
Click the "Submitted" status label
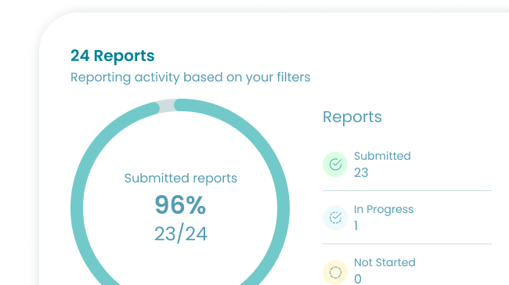(x=382, y=156)
